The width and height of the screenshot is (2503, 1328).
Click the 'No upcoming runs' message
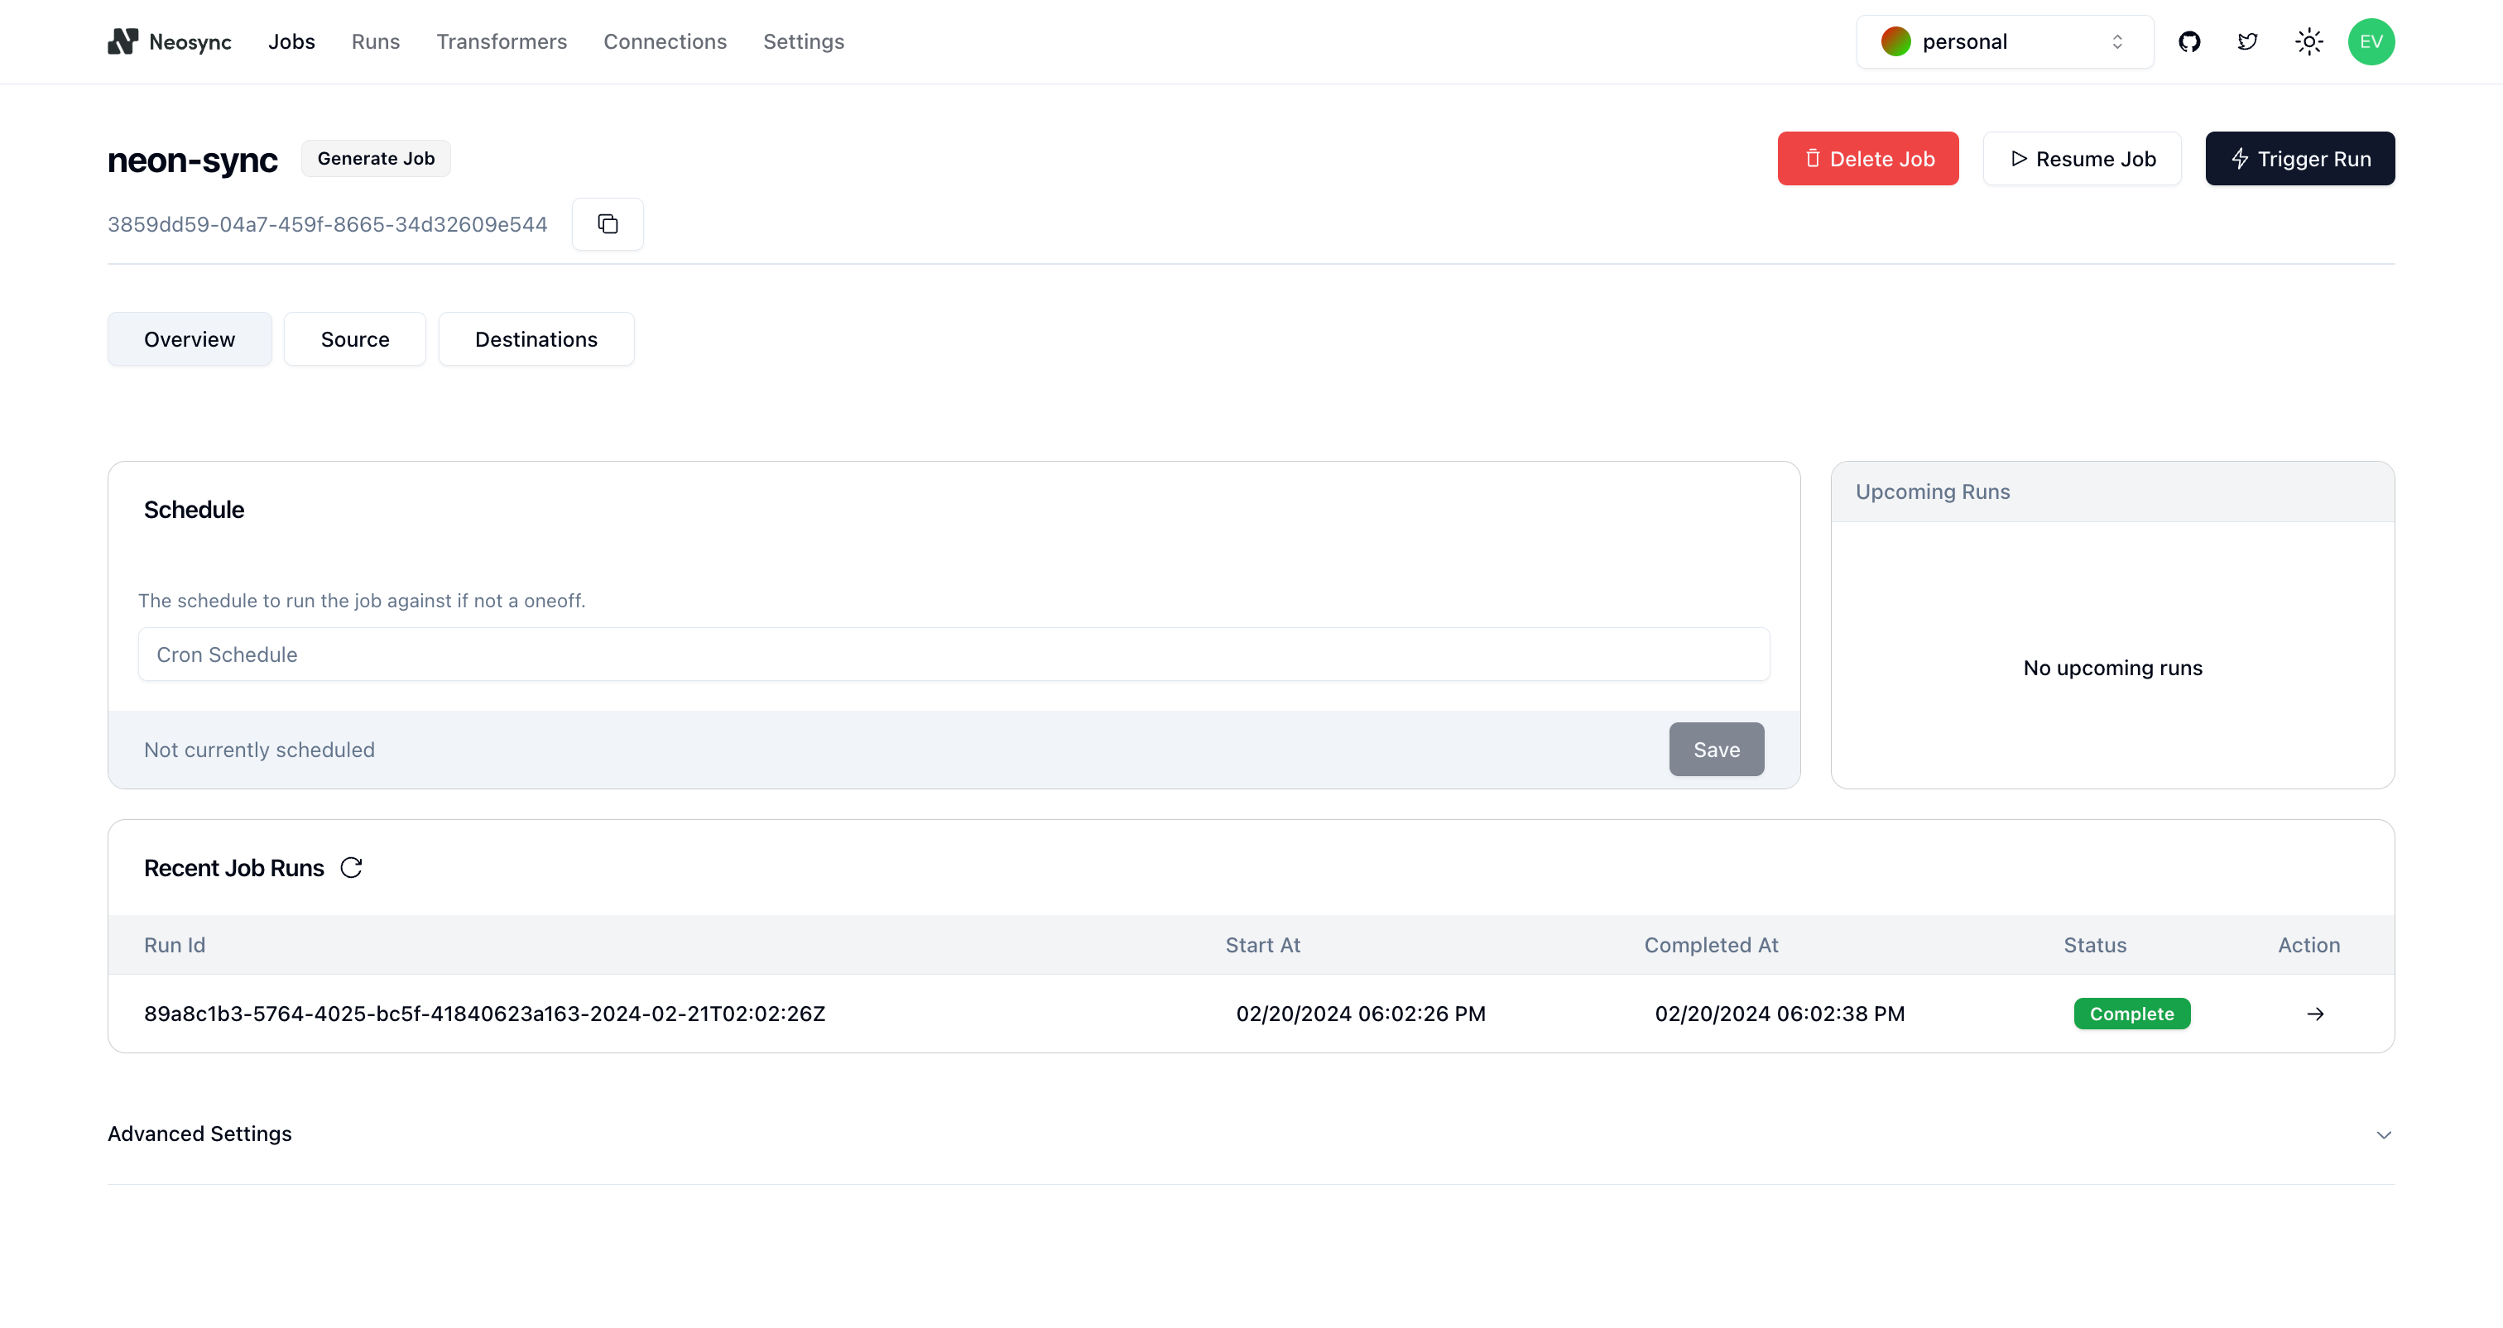(x=2112, y=669)
